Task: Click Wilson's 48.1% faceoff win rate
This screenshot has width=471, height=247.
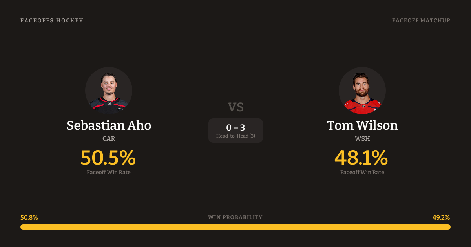Action: [361, 158]
